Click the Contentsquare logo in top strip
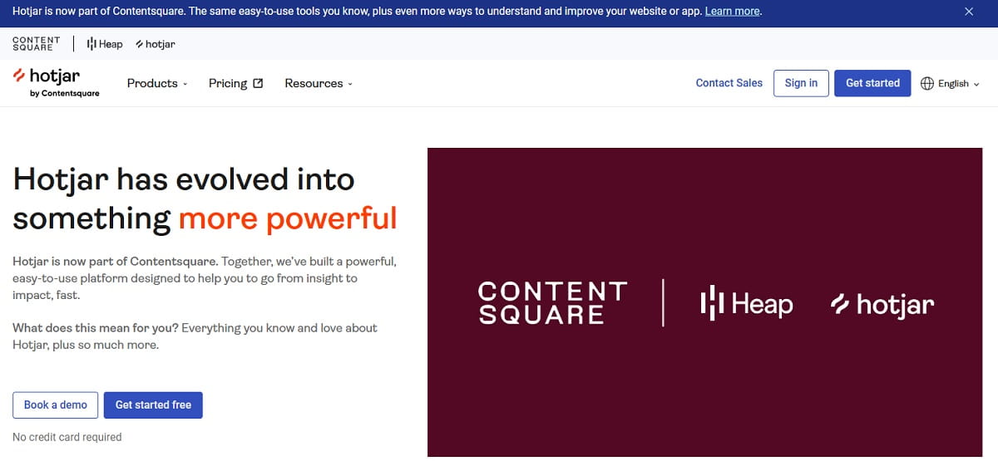The image size is (998, 461). click(37, 43)
